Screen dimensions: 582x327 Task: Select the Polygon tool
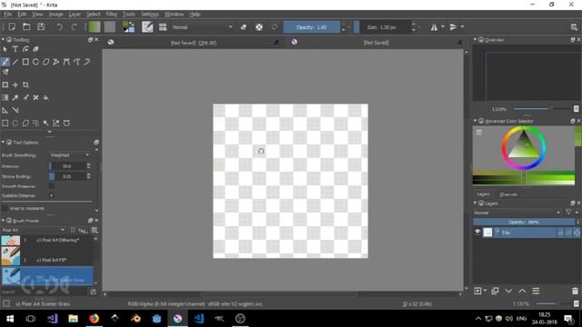pyautogui.click(x=46, y=62)
